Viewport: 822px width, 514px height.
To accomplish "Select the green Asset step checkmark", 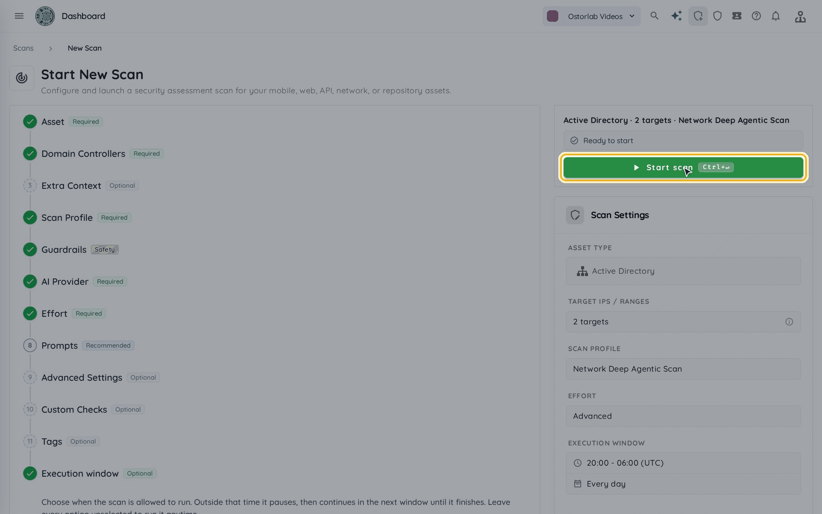I will [x=30, y=122].
